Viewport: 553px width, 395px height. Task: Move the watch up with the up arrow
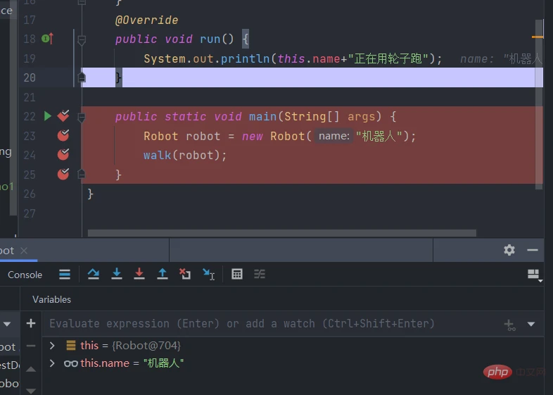click(x=31, y=369)
